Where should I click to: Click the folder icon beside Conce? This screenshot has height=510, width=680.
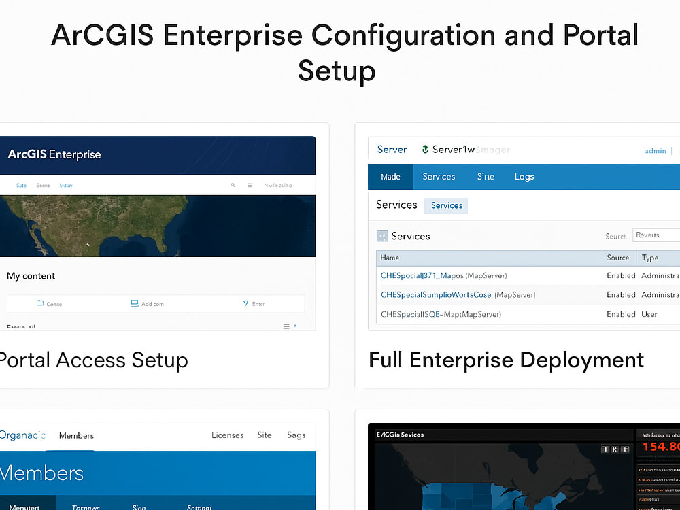(x=40, y=303)
